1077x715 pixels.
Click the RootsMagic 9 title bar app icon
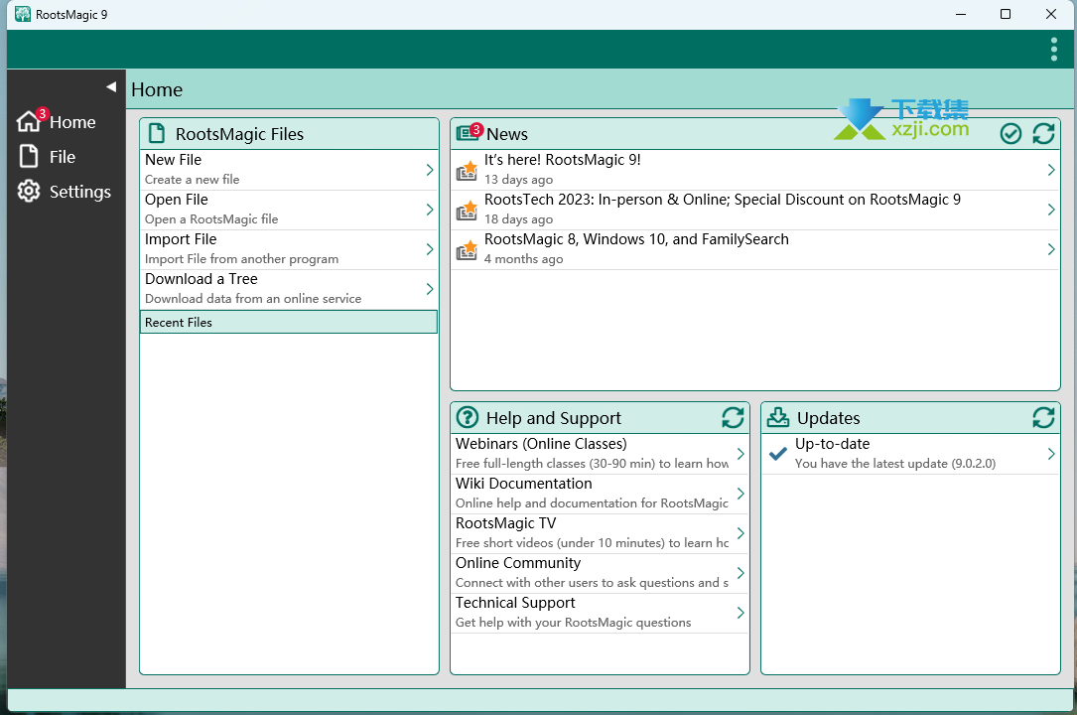pyautogui.click(x=23, y=15)
